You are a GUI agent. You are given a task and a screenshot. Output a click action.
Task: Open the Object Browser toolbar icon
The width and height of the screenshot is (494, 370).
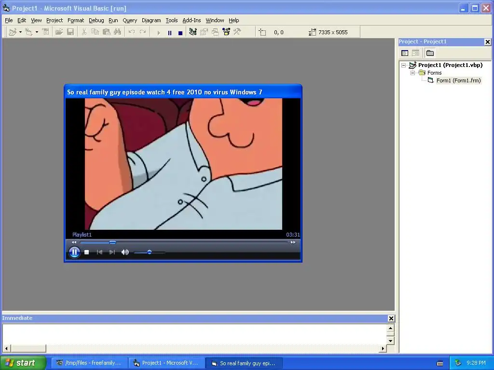pyautogui.click(x=226, y=32)
